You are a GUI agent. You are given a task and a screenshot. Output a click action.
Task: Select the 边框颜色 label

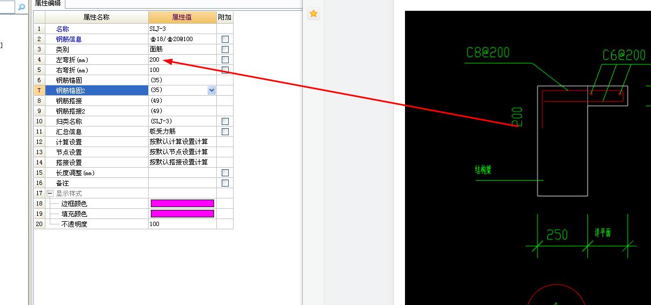(74, 203)
